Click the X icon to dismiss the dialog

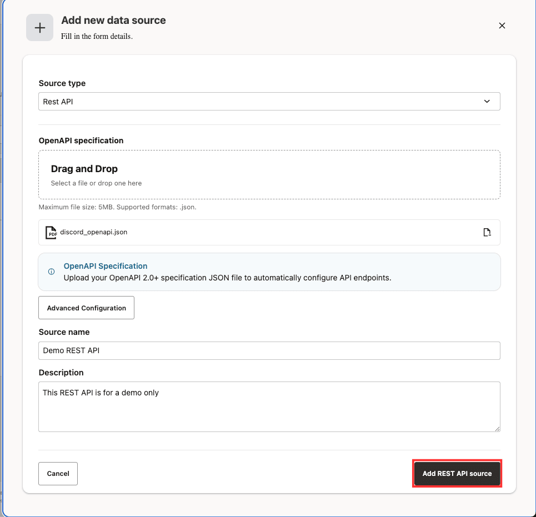pos(502,26)
